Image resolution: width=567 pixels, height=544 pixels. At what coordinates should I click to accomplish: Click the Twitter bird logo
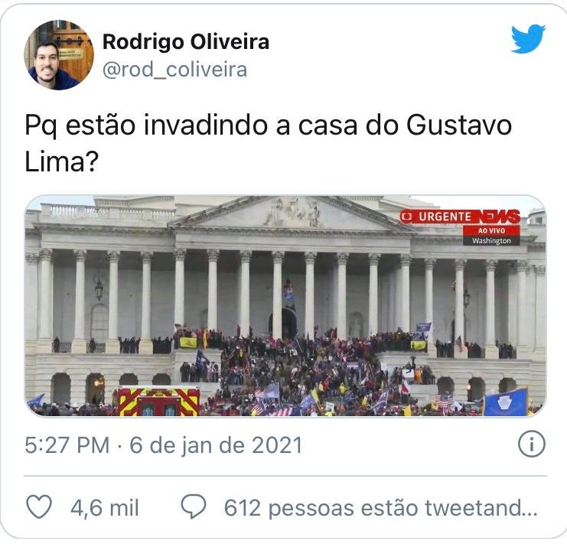[528, 39]
